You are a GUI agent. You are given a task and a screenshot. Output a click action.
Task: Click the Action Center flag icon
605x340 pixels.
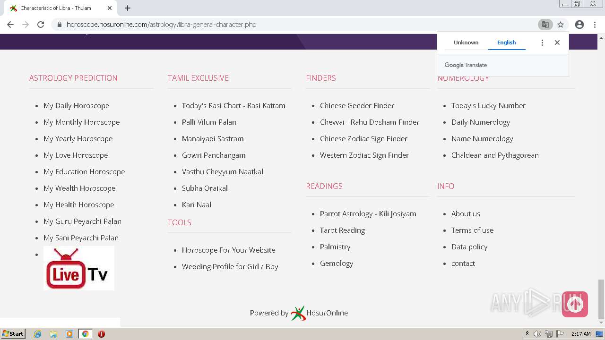tap(560, 334)
